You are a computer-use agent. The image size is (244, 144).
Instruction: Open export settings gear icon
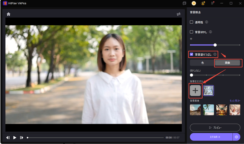tap(236, 137)
